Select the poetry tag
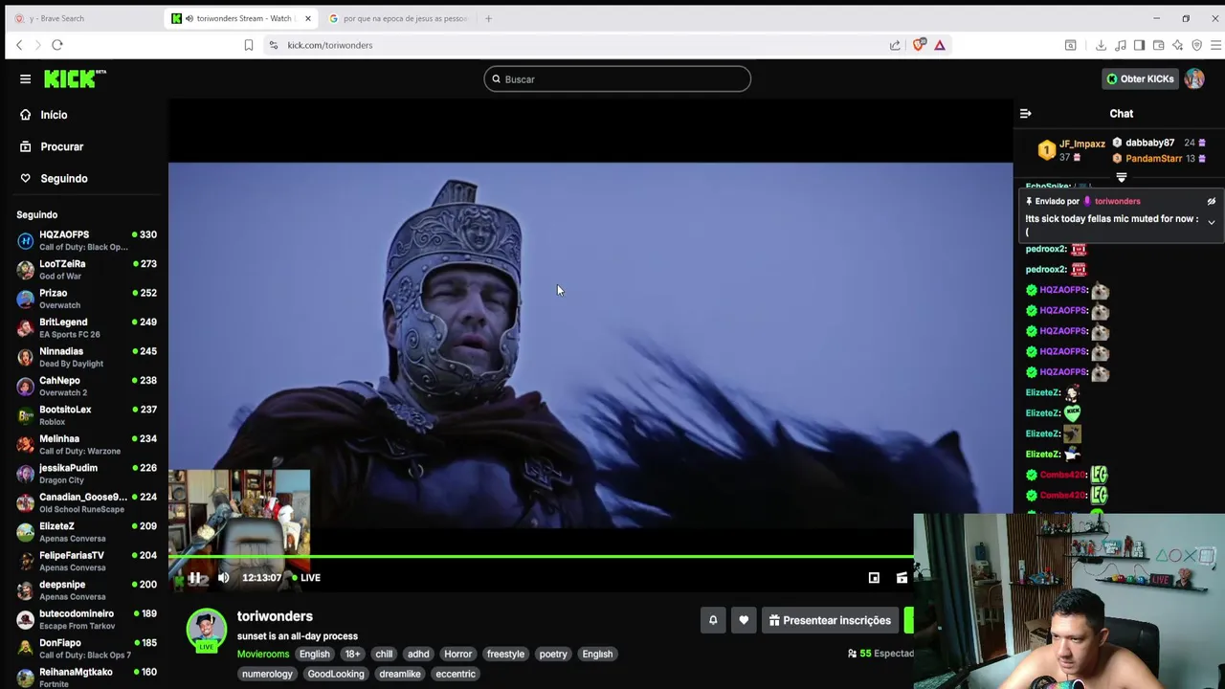This screenshot has height=689, width=1225. (x=553, y=655)
